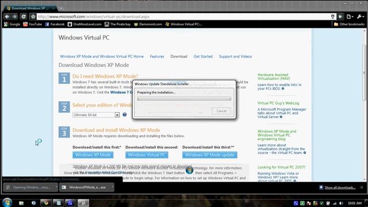Click the lightbulb icon in the address bar
This screenshot has width=368, height=207.
click(x=332, y=17)
